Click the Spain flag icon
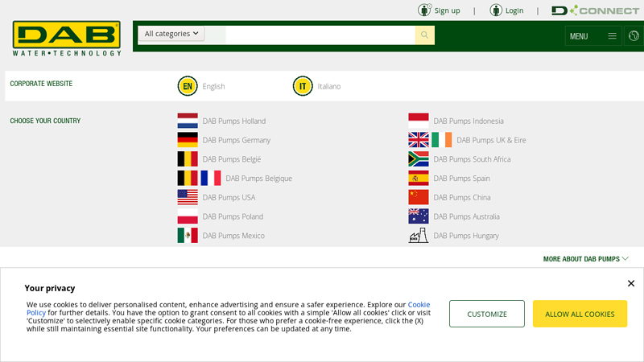 (419, 178)
